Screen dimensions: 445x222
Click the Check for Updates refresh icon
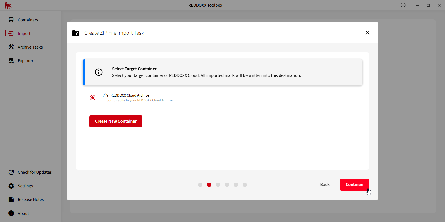[x=11, y=172]
